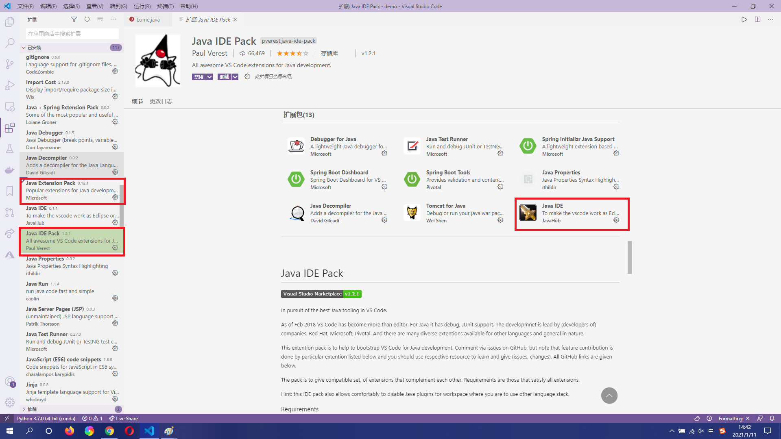Toggle Live Share in status bar

[x=123, y=418]
